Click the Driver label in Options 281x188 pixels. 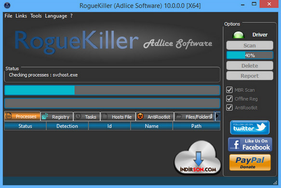pyautogui.click(x=260, y=35)
